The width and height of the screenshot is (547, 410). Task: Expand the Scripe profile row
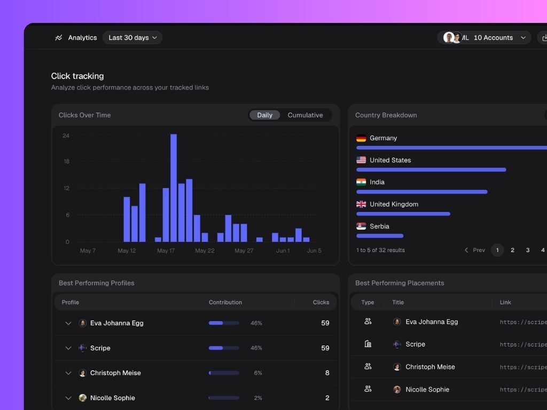[68, 348]
